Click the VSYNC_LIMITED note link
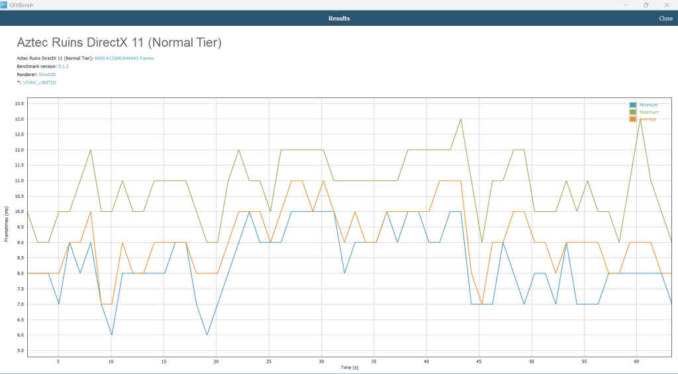This screenshot has width=678, height=374. tap(39, 83)
